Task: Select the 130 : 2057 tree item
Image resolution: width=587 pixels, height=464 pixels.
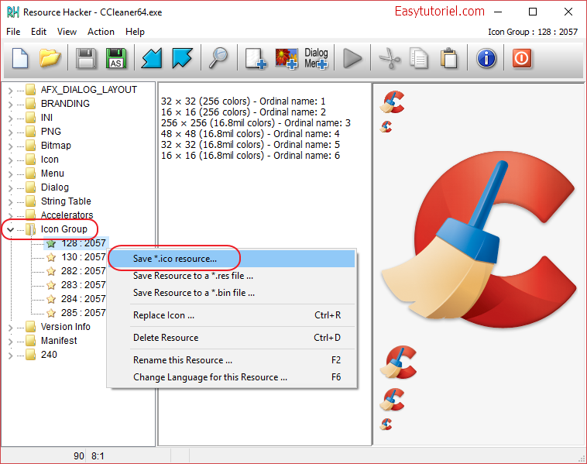Action: 84,257
